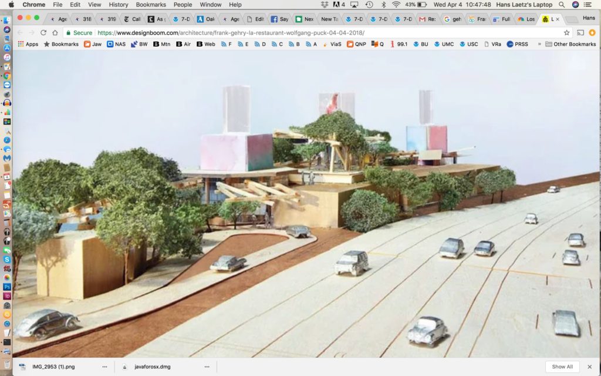Reload the designboom page
The width and height of the screenshot is (601, 376).
point(43,33)
